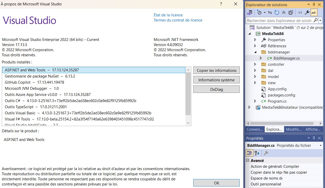Close the Explorateur de solutions panel
Image resolution: width=325 pixels, height=188 pixels.
click(319, 5)
